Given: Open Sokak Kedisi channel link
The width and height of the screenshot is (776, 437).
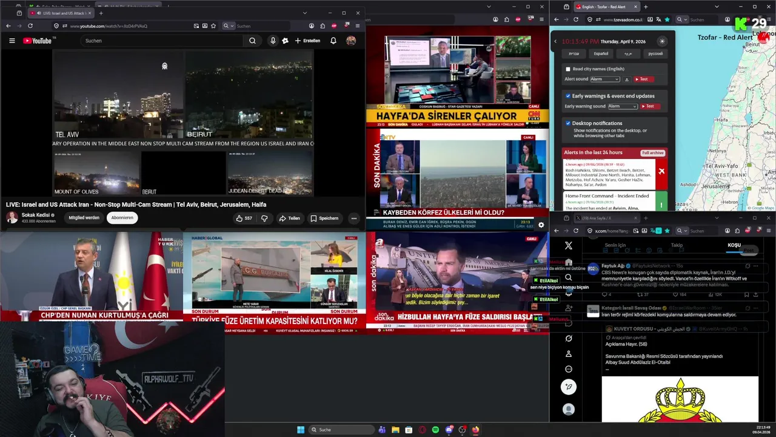Looking at the screenshot, I should coord(36,215).
